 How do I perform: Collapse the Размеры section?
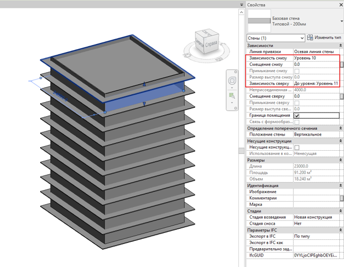(340, 160)
